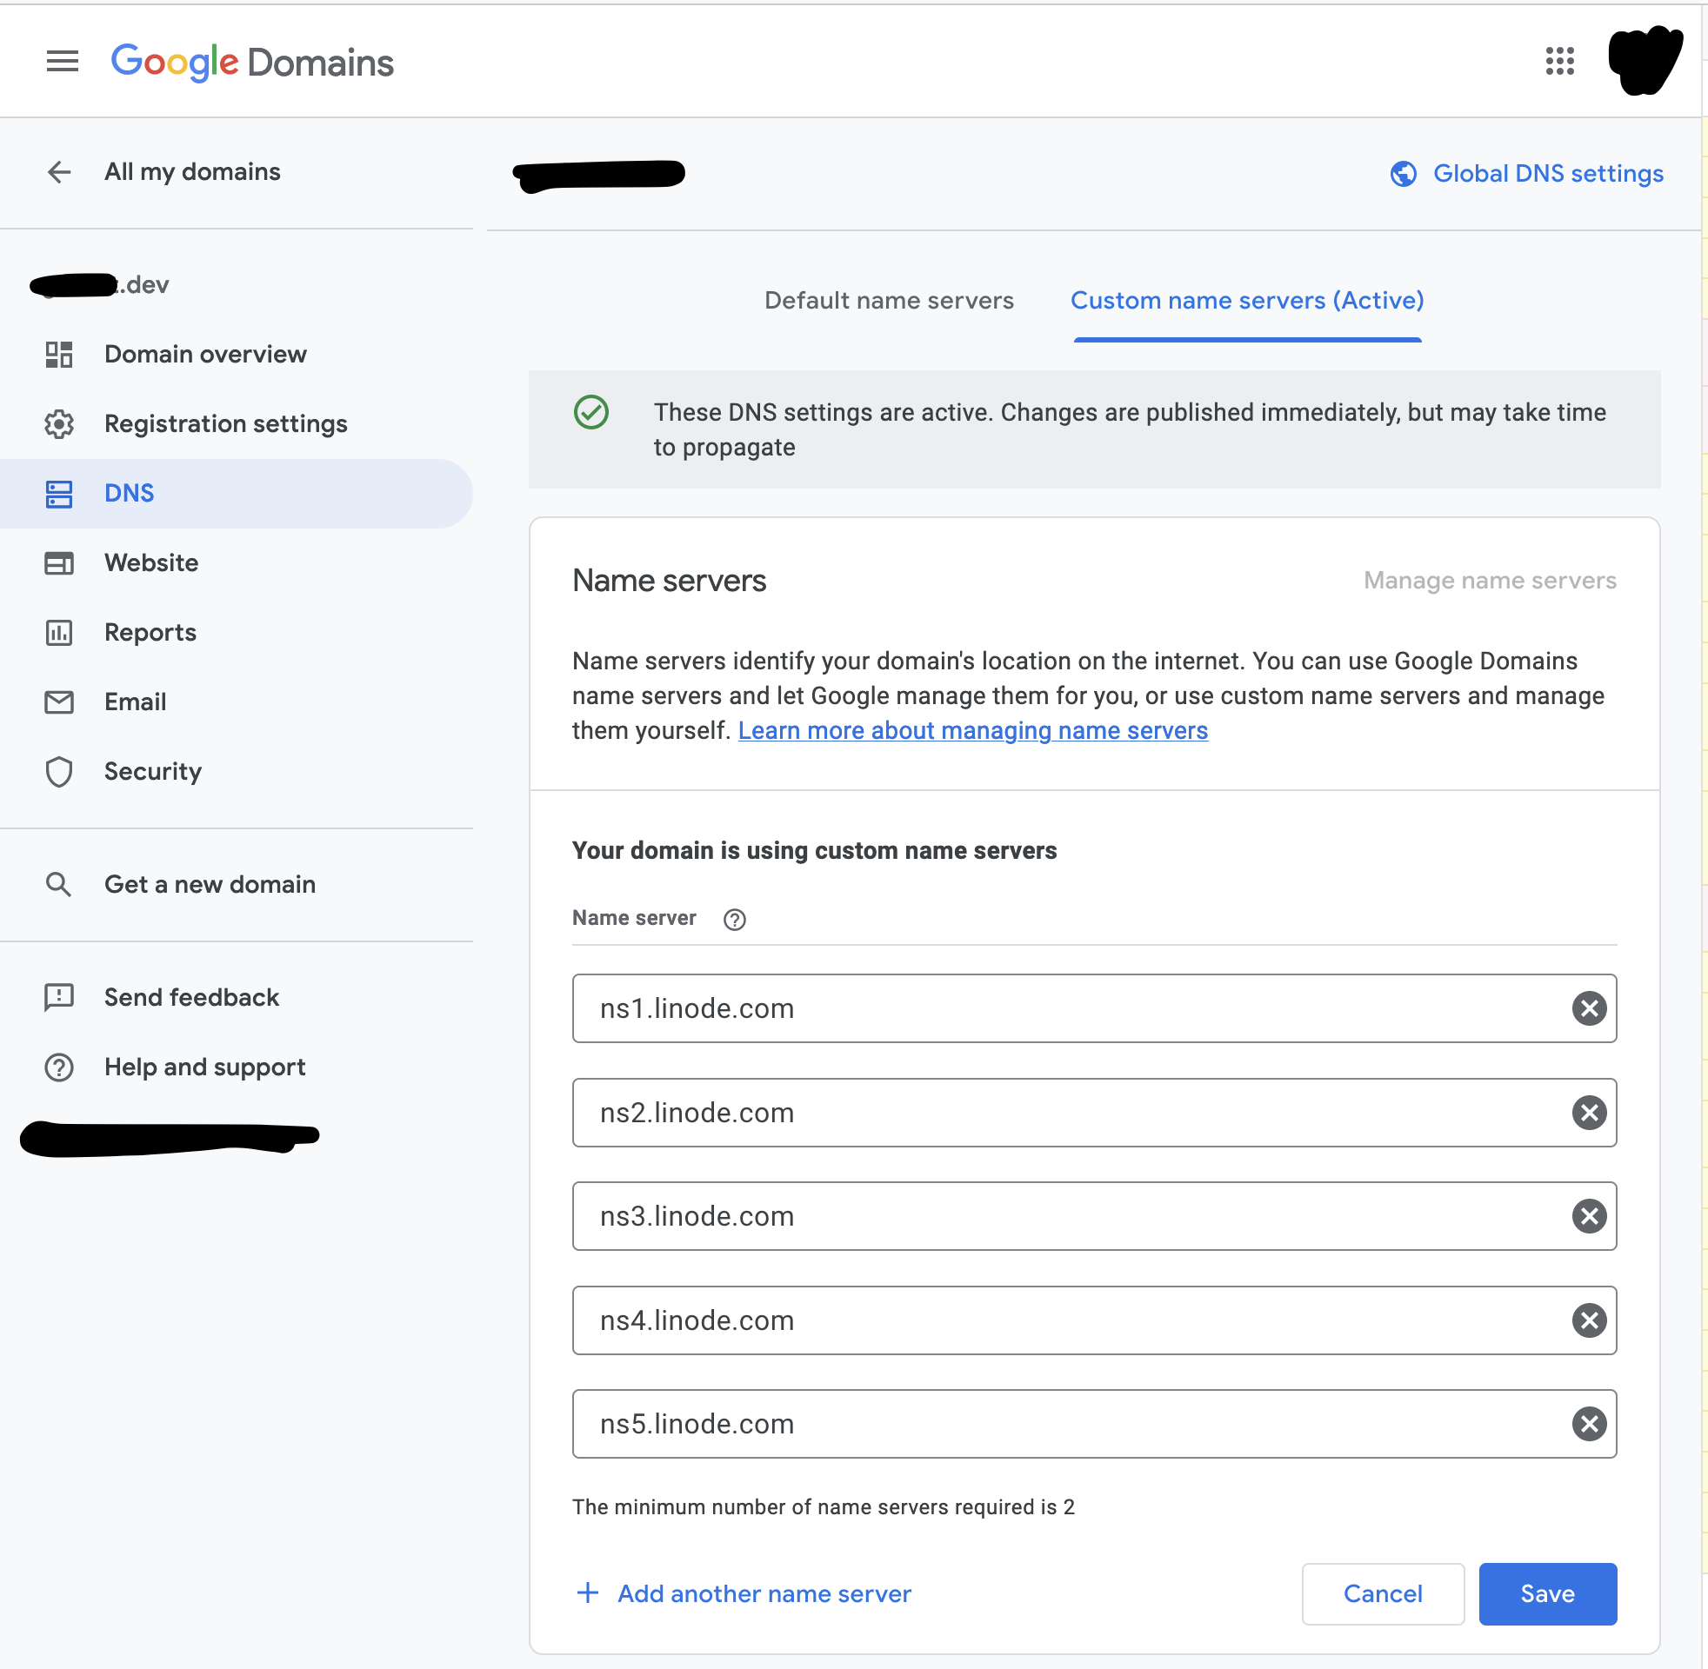
Task: Select DNS in the sidebar
Action: [x=129, y=493]
